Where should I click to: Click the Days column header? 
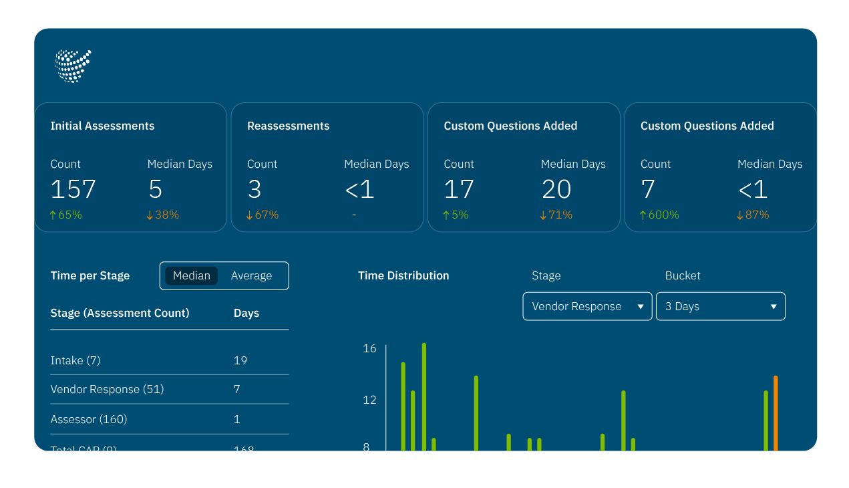[x=246, y=313]
